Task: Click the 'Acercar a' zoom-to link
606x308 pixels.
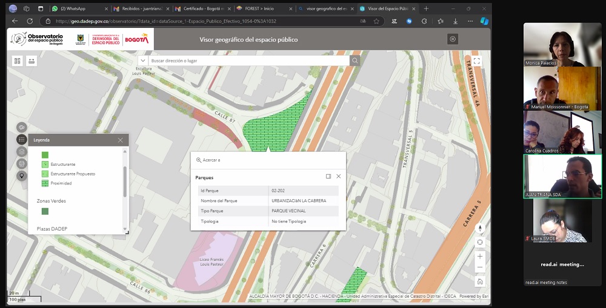Action: pos(208,160)
